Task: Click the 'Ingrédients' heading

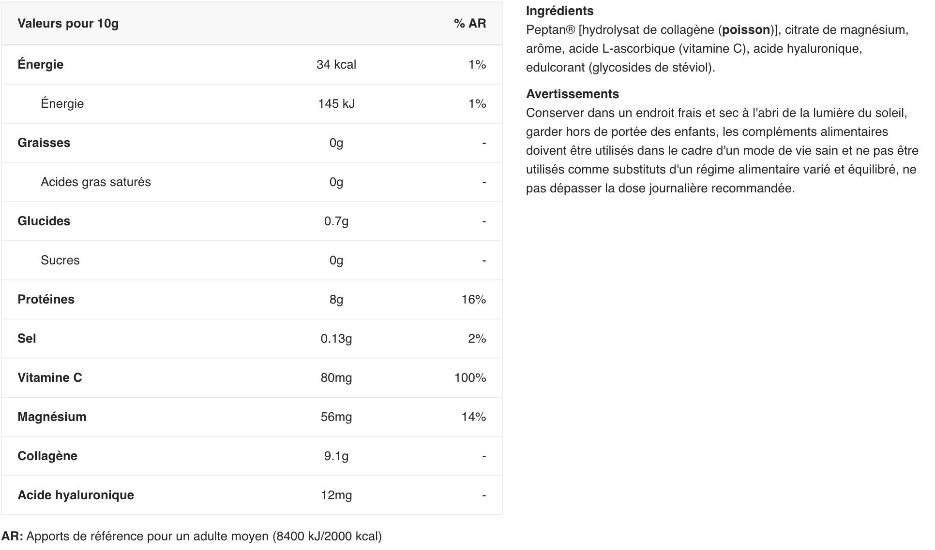Action: (x=559, y=11)
